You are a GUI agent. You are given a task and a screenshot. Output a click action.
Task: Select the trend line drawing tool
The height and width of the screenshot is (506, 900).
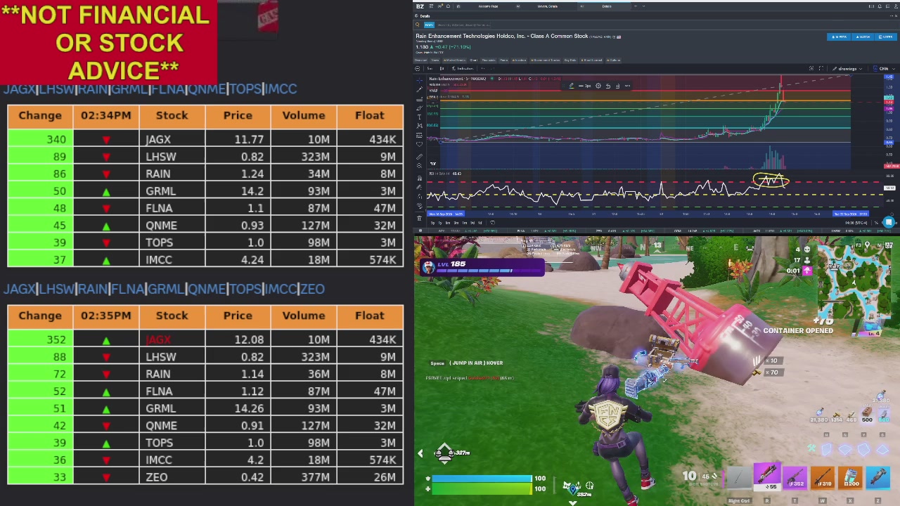(420, 89)
